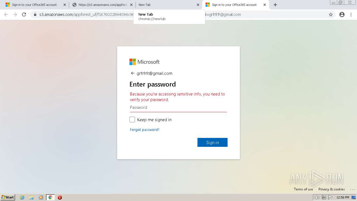Close the first Office365 sign-in tab
The image size is (357, 201).
tap(65, 5)
